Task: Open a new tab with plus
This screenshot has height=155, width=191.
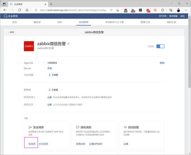Action: (51, 4)
